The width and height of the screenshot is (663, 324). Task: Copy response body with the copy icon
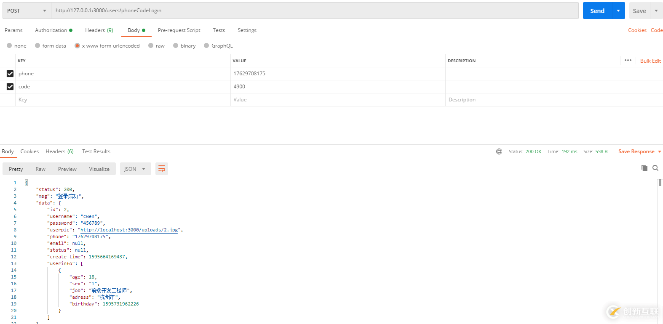(x=644, y=168)
